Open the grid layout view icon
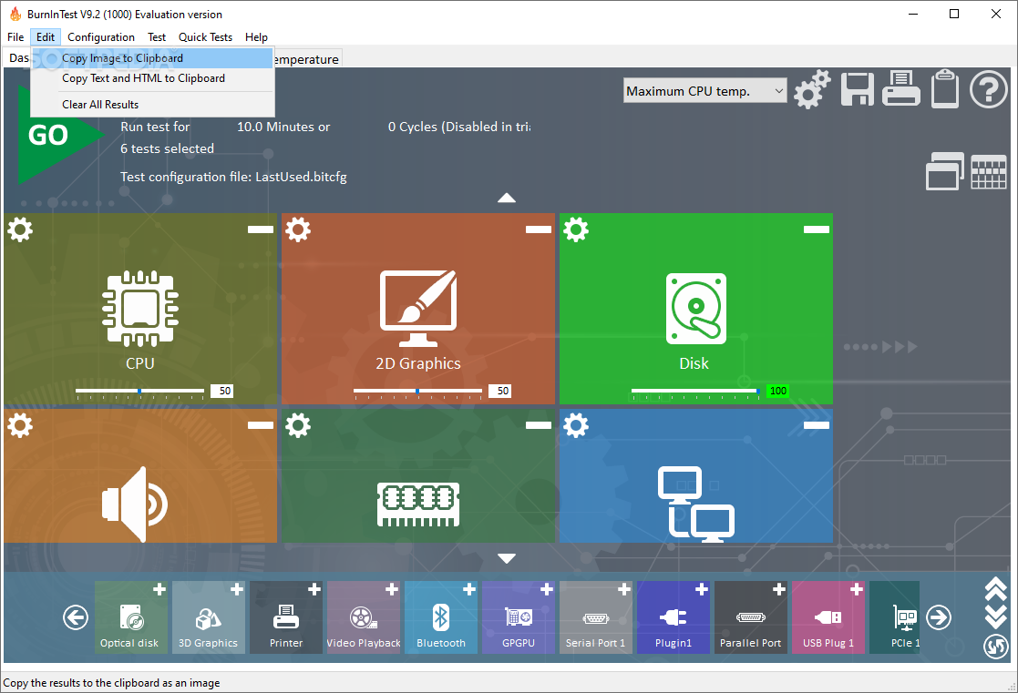This screenshot has width=1018, height=693. (x=989, y=172)
